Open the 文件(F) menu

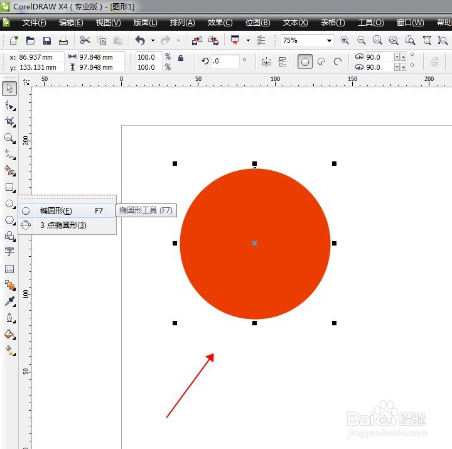tap(34, 23)
